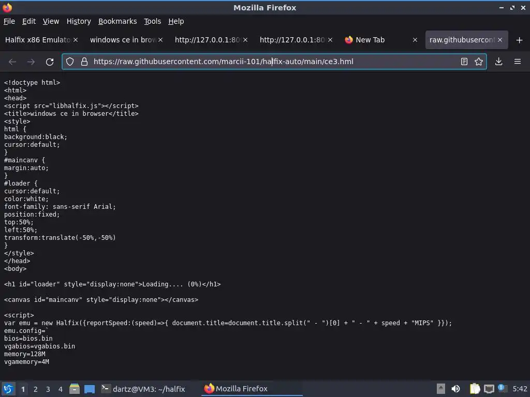This screenshot has height=397, width=530.
Task: Click the 'var emu = new Halfix' line
Action: 228,323
